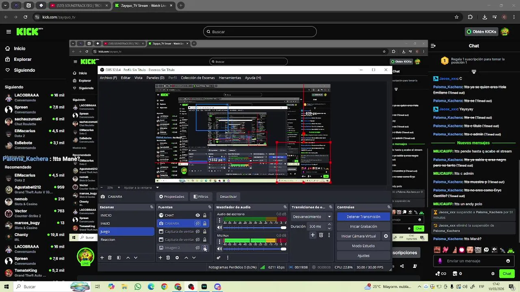
Task: Click the purple microphone in message box
Action: pyautogui.click(x=440, y=261)
